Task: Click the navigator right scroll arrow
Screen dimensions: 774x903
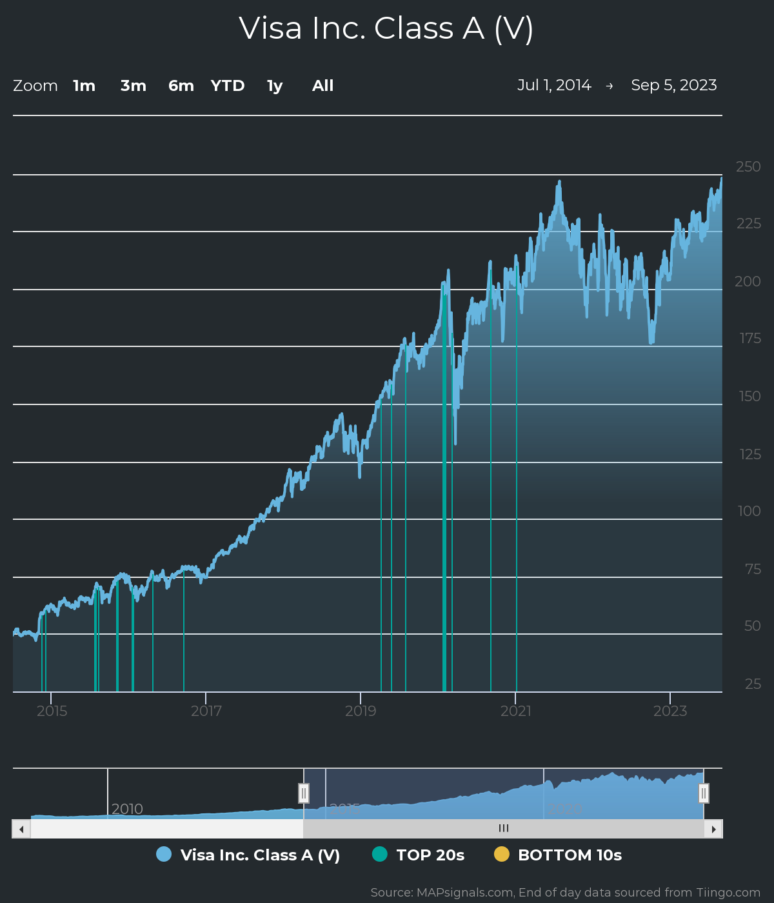Action: click(x=713, y=829)
